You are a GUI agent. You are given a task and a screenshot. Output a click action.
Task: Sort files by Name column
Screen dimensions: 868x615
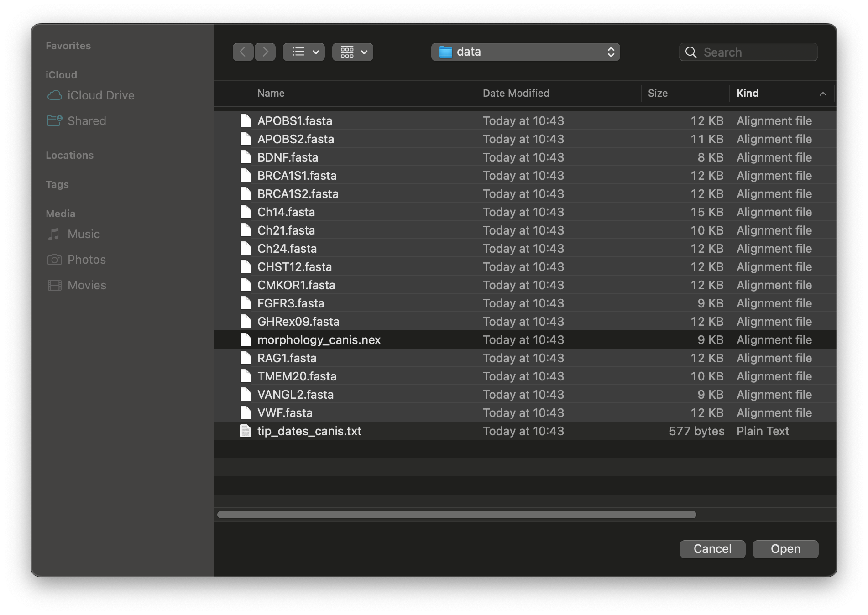(x=271, y=93)
